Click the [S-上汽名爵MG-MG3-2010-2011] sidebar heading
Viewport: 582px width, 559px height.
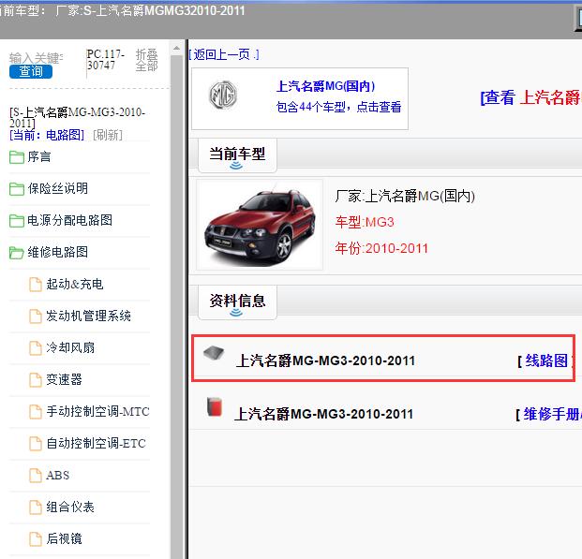[77, 117]
